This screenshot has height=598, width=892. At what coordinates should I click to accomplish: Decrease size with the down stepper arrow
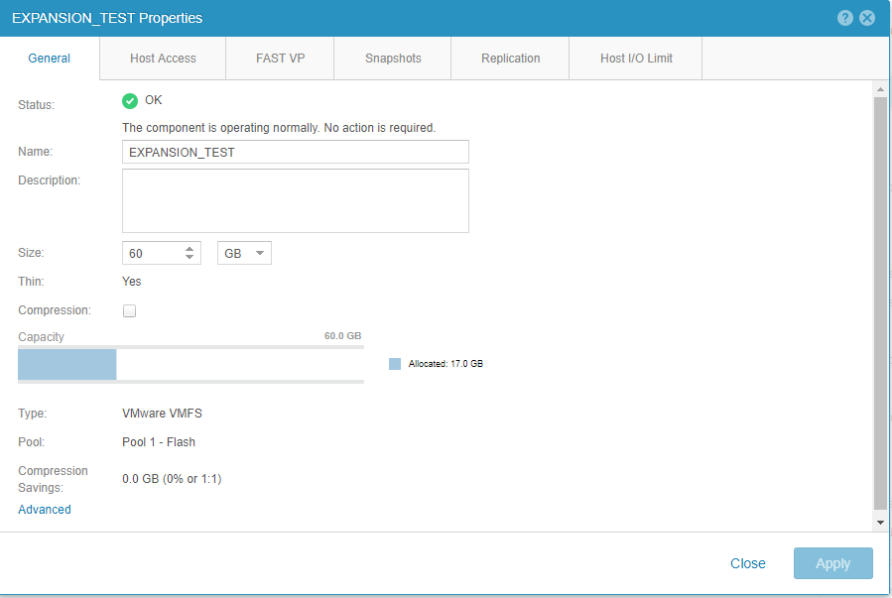tap(190, 258)
